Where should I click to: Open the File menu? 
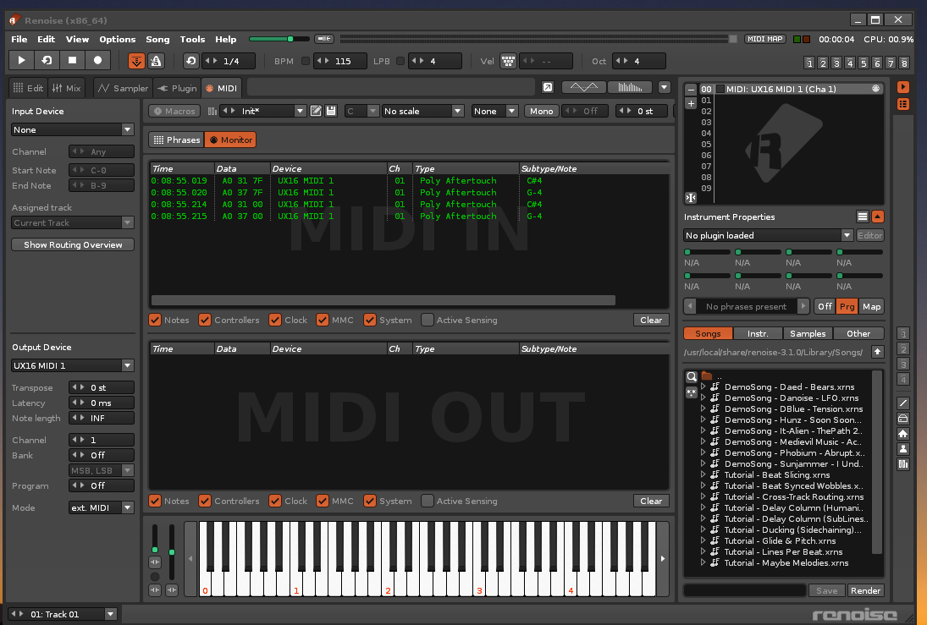point(19,39)
